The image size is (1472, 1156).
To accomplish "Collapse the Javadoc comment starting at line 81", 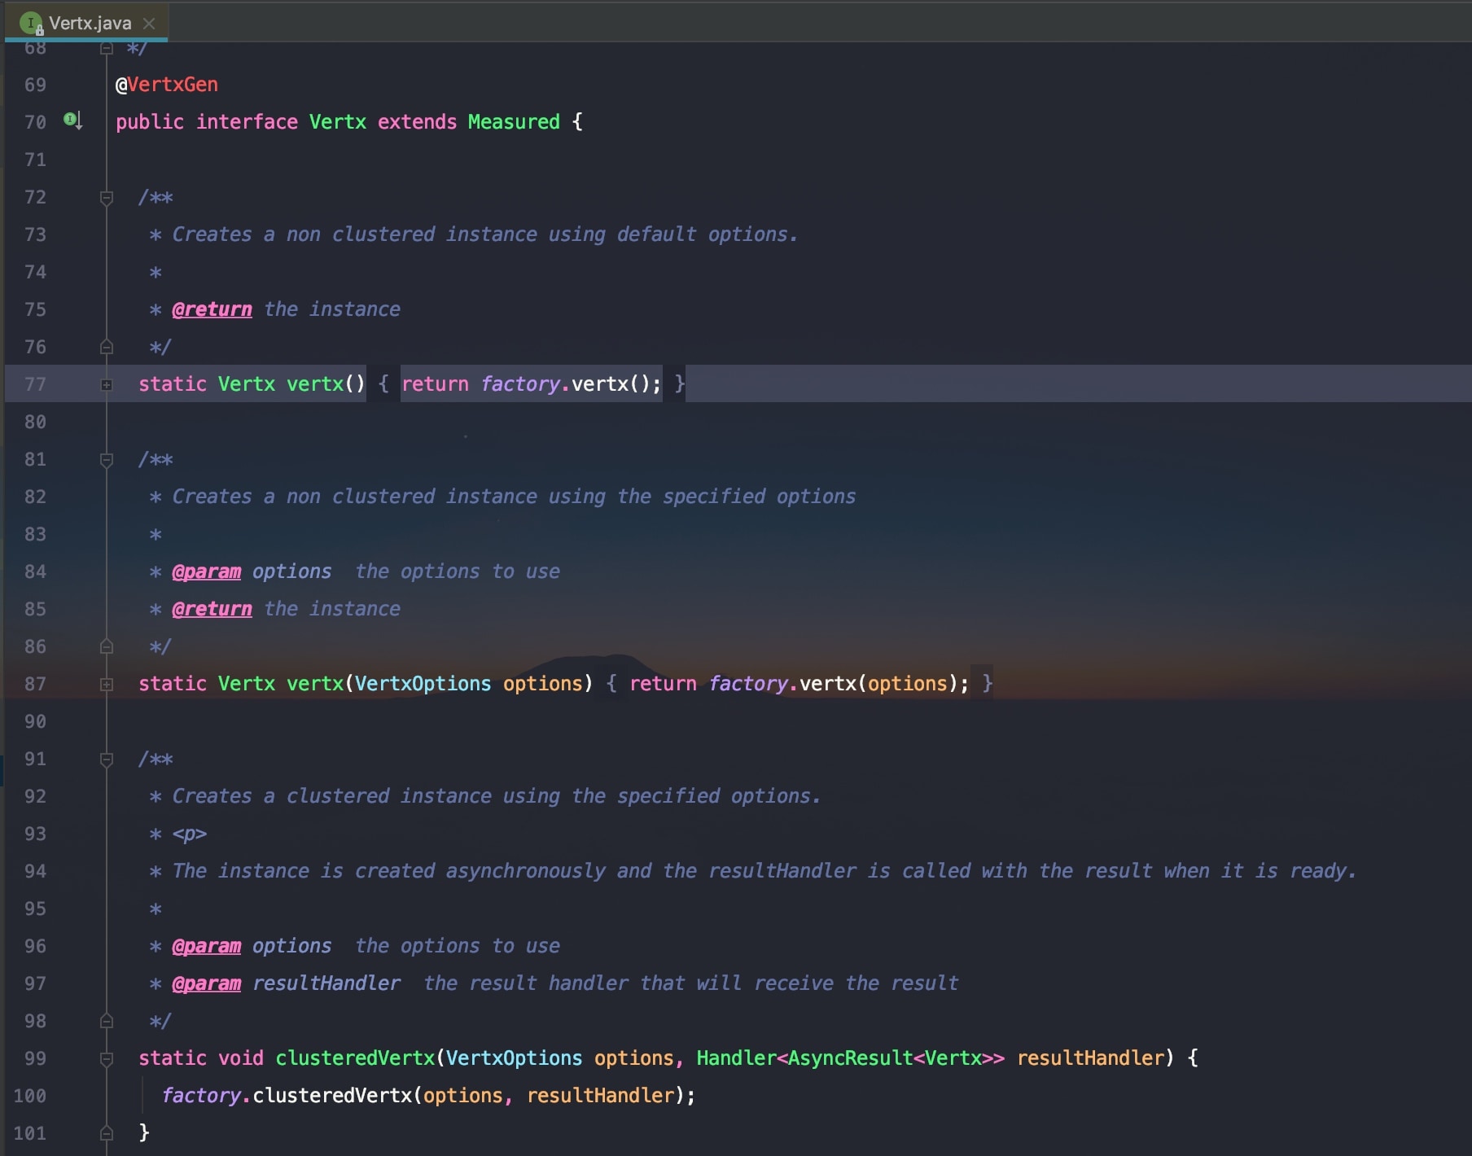I will (106, 460).
